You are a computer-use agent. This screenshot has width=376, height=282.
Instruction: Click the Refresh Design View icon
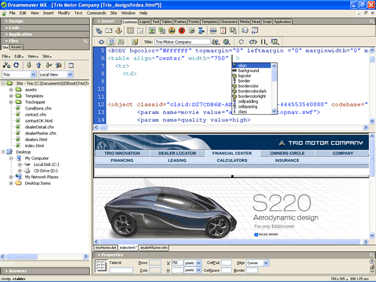click(x=241, y=42)
